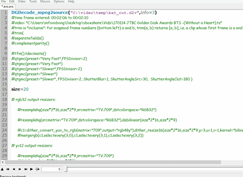
Task: Open the Help menu
Action: click(x=71, y=1)
